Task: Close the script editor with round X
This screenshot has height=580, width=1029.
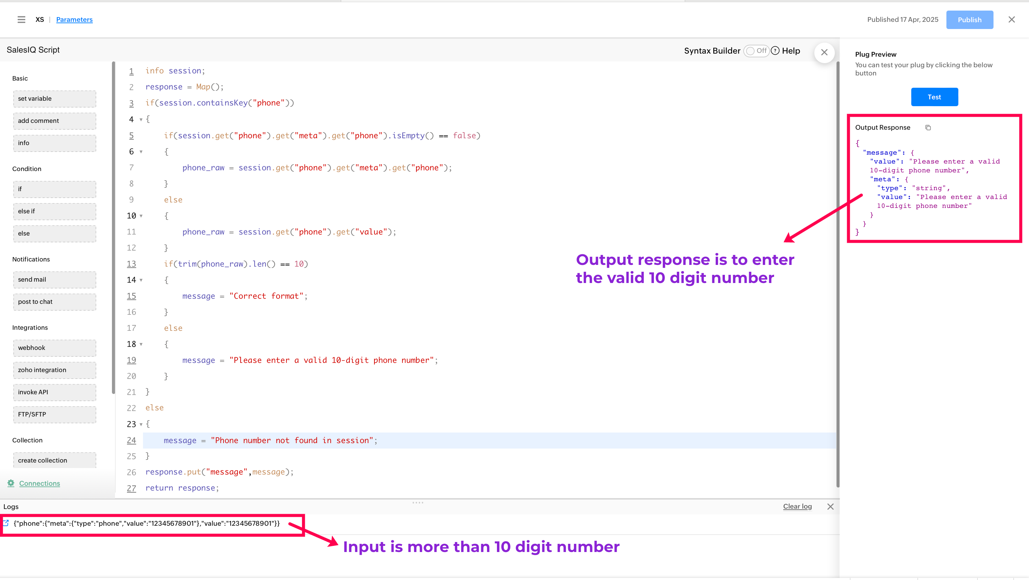Action: point(824,52)
